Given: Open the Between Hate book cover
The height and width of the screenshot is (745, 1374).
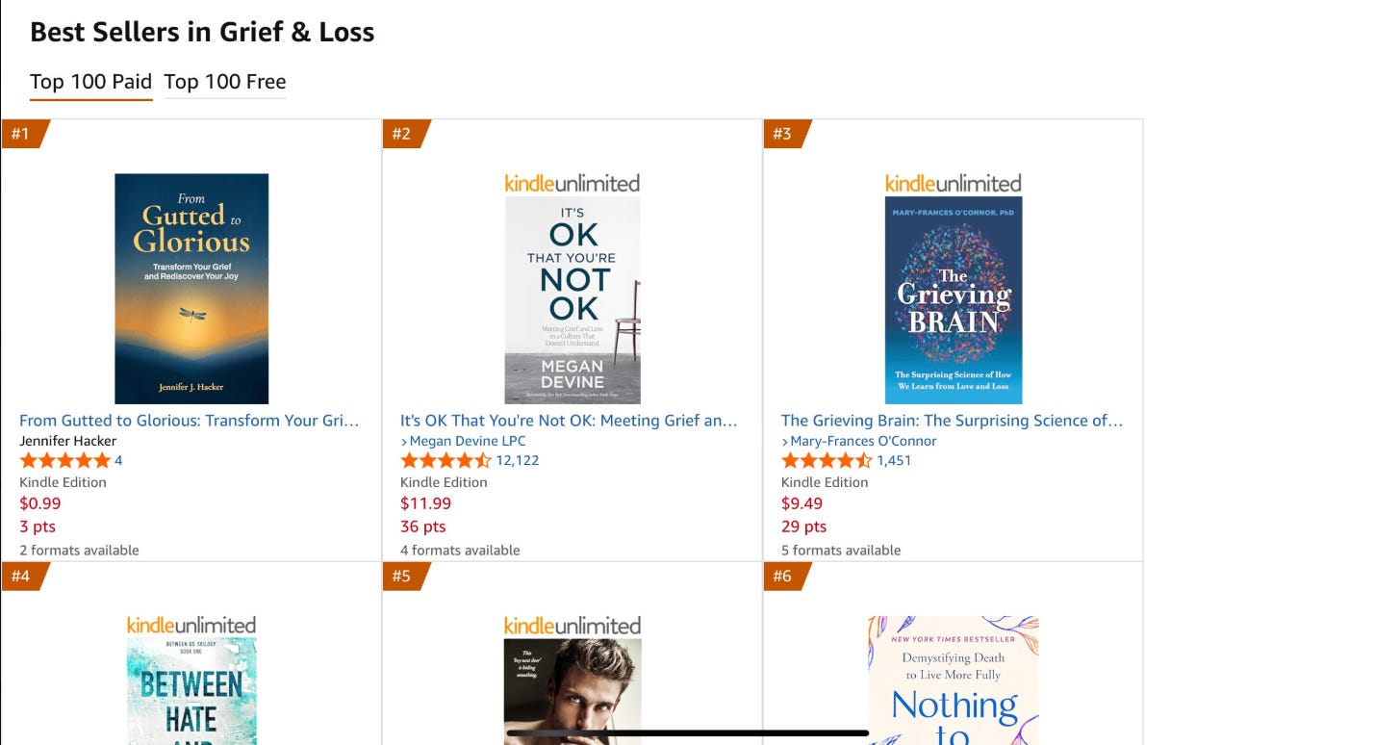Looking at the screenshot, I should pos(191,693).
